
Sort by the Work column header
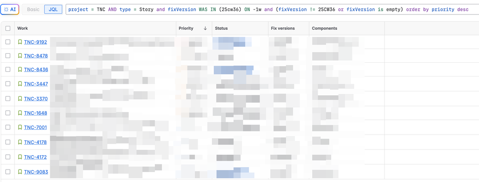point(23,28)
